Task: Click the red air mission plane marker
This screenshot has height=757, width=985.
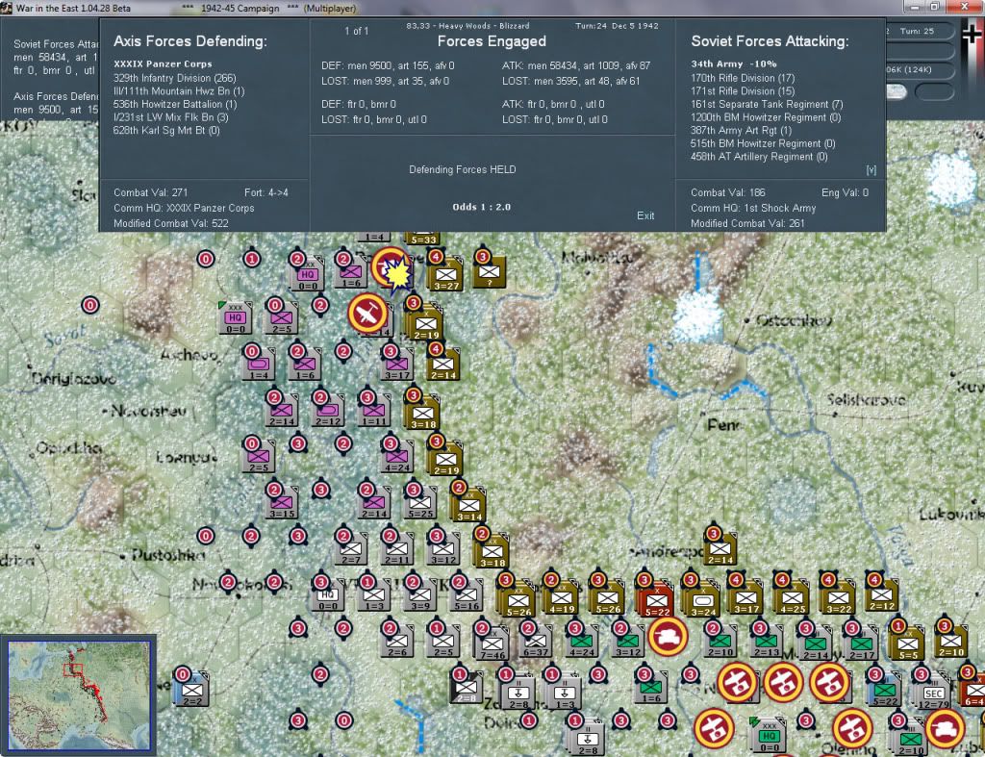Action: click(367, 313)
